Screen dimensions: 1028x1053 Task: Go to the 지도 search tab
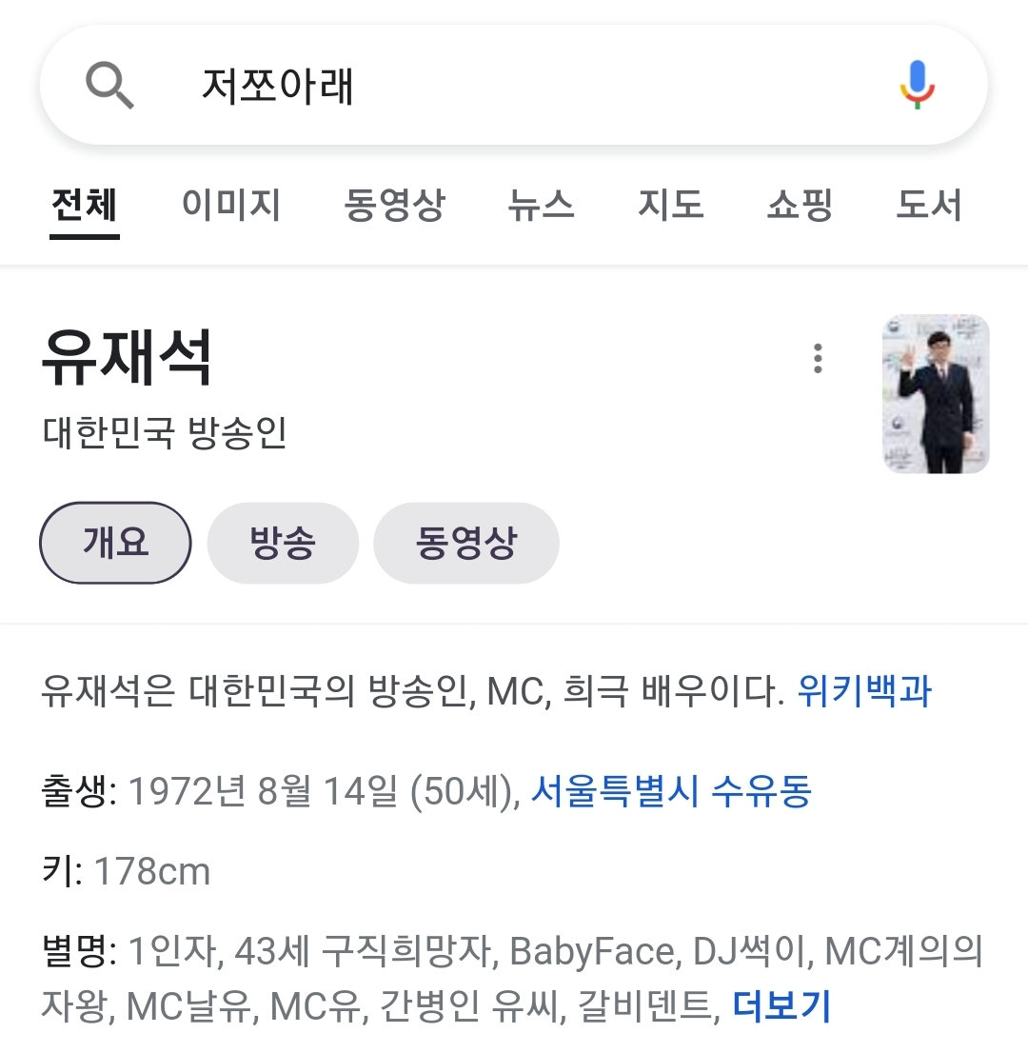(x=670, y=205)
